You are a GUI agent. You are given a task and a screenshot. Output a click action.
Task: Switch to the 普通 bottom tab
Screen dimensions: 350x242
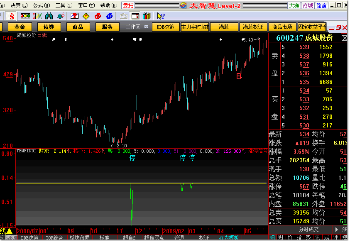[x=179, y=237]
